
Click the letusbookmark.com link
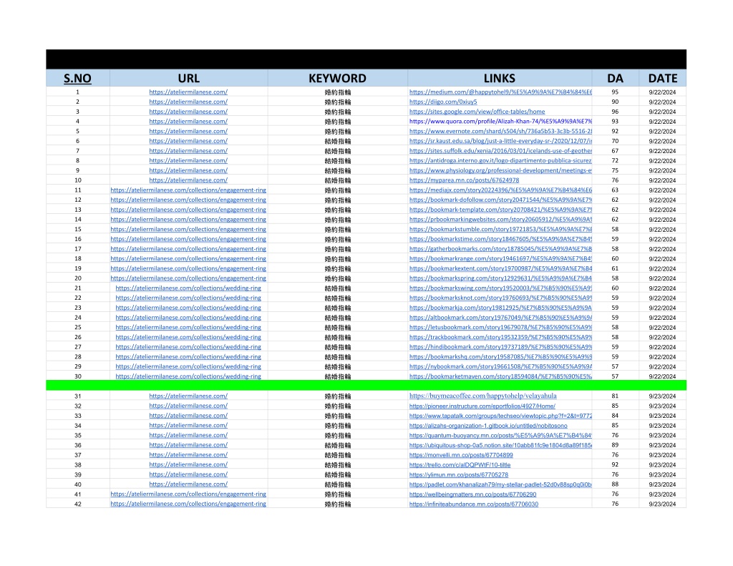[x=500, y=328]
